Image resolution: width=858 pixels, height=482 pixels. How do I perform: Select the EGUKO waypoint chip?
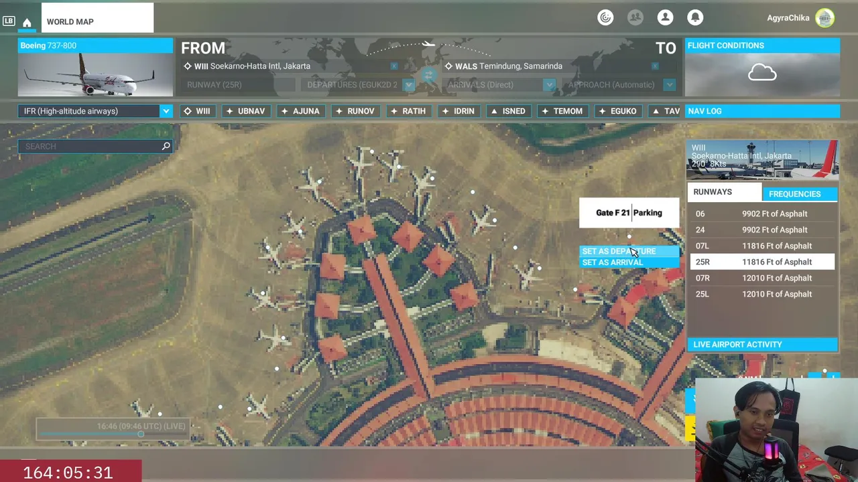[x=617, y=111]
